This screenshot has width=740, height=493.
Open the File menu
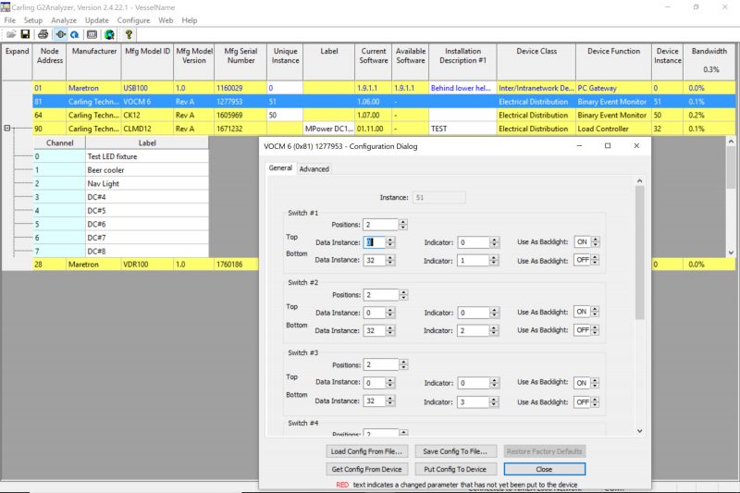pyautogui.click(x=9, y=20)
